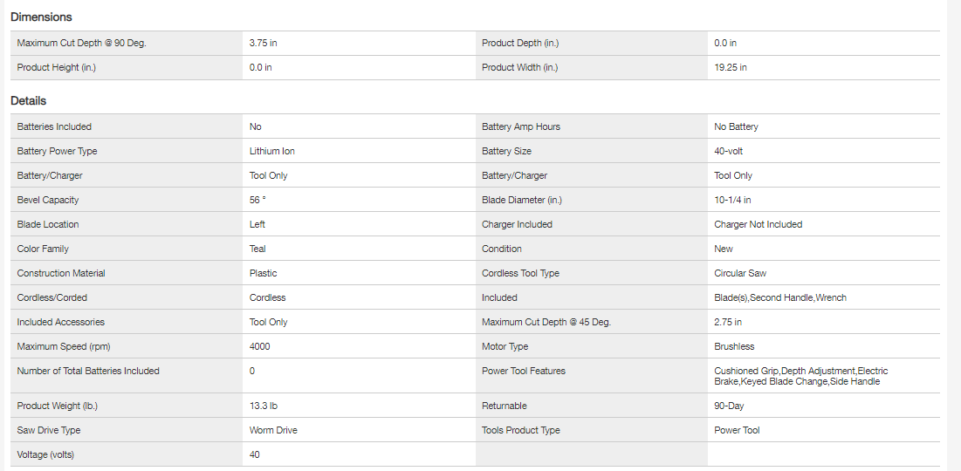Image resolution: width=961 pixels, height=471 pixels.
Task: Select the Lithium Ion value
Action: pos(272,151)
